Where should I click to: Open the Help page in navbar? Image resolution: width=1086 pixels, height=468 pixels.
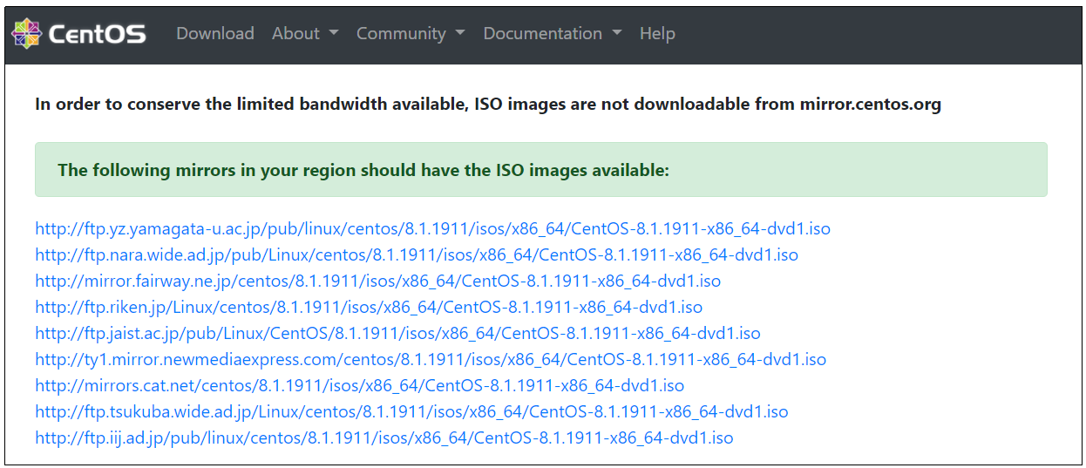[x=657, y=33]
